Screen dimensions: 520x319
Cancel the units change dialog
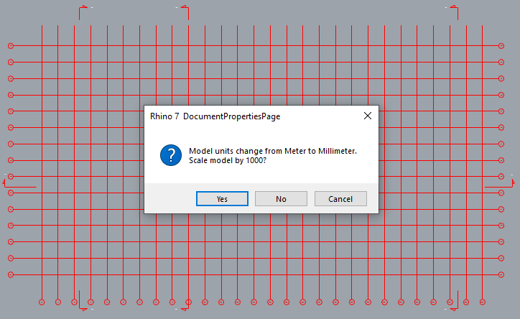coord(340,198)
